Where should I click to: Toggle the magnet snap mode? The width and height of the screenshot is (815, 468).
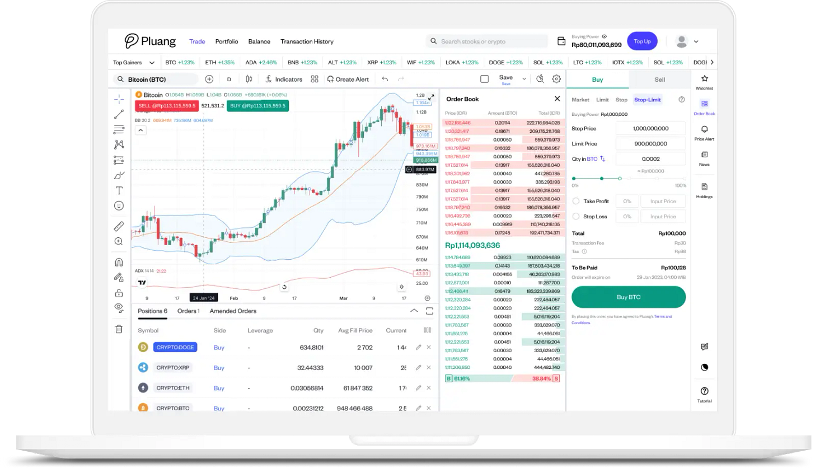(x=119, y=262)
